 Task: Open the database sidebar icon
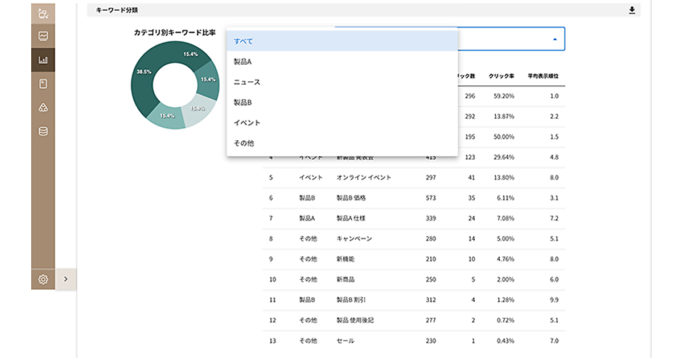[43, 131]
